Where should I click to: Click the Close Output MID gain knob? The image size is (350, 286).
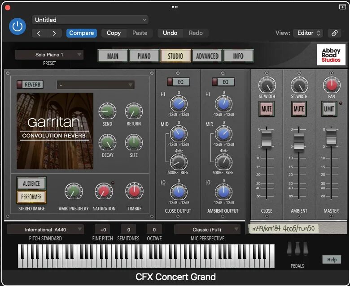179,134
